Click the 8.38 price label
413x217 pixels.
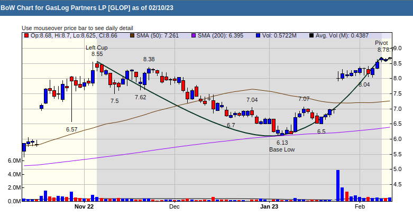pyautogui.click(x=149, y=59)
